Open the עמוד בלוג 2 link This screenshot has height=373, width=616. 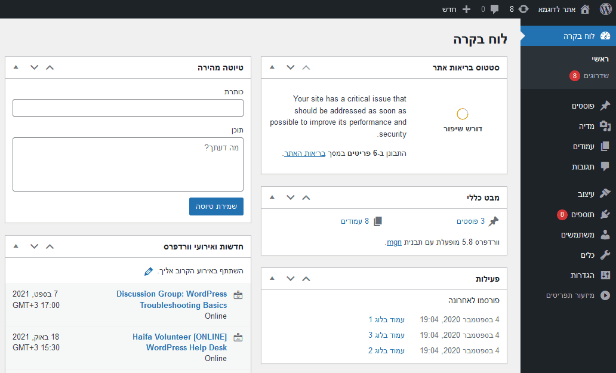coord(387,351)
